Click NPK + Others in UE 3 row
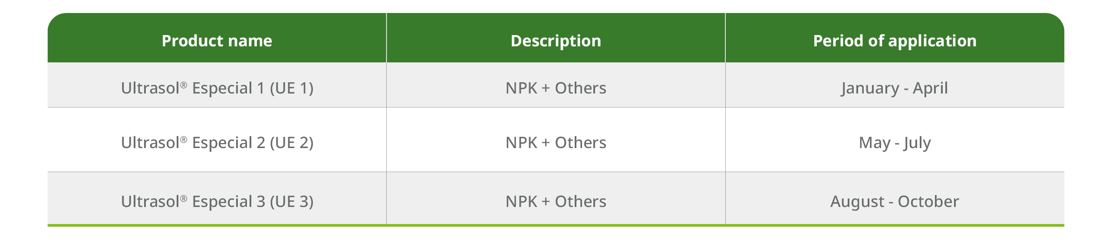This screenshot has width=1112, height=252. coord(556,201)
